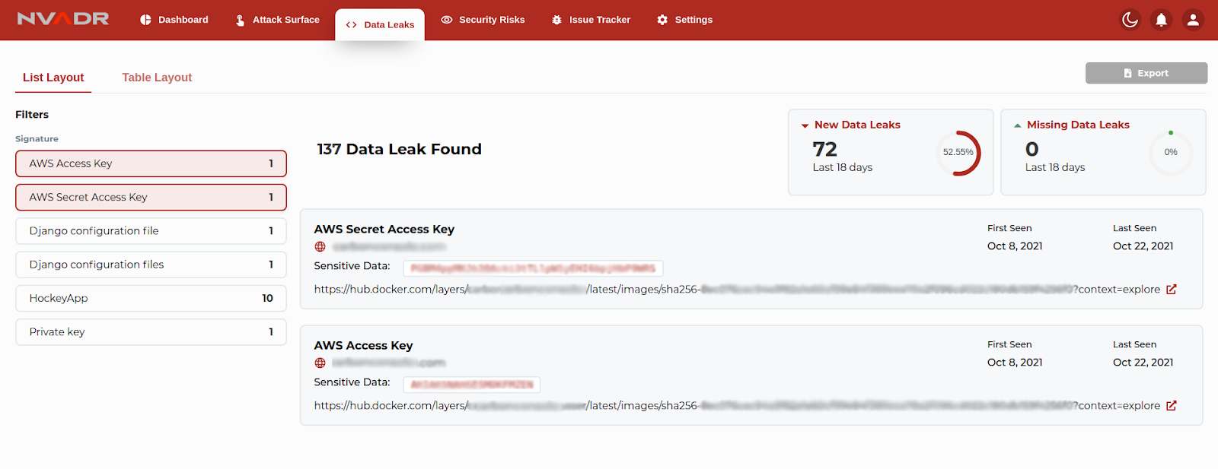
Task: Open the docker hub URL under AWS Access Key
Action: pyautogui.click(x=737, y=406)
